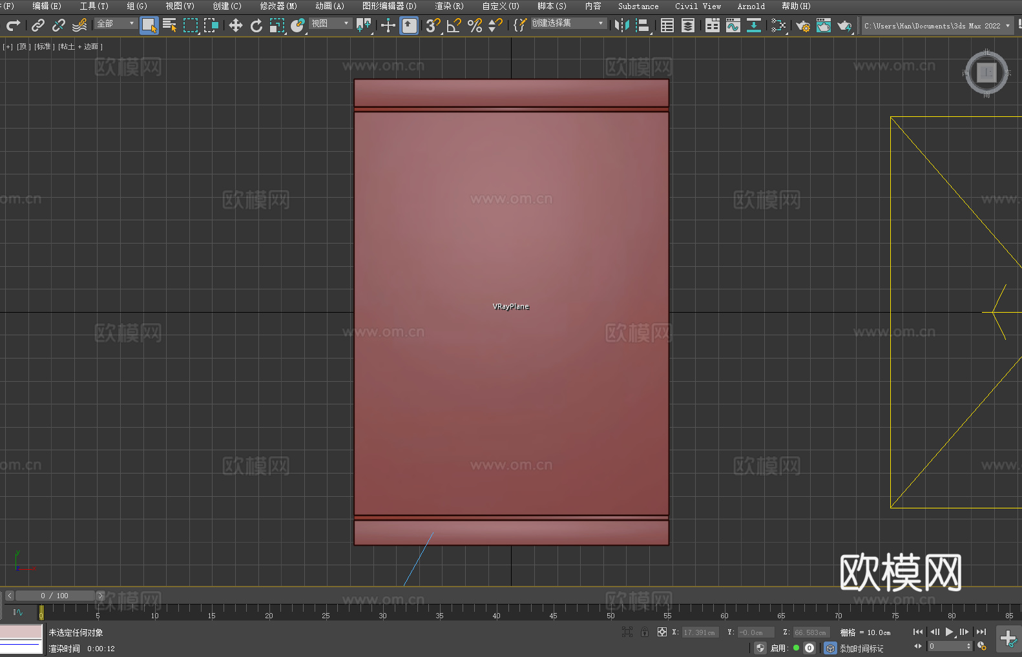Click the [粘土 + 边面] viewport style label

(80, 47)
